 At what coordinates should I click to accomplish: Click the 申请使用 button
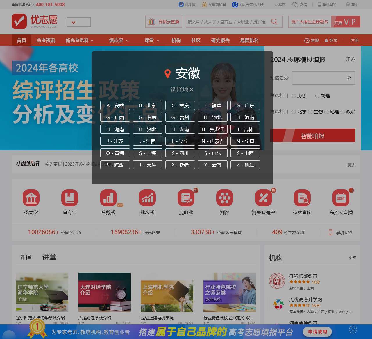[317, 332]
